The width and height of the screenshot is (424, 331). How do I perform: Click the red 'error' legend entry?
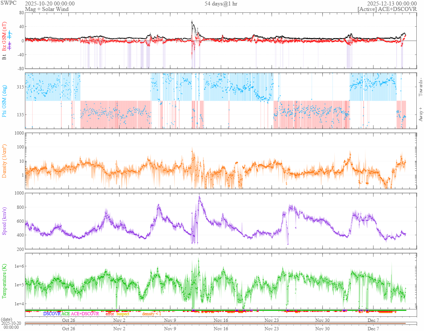[110, 314]
